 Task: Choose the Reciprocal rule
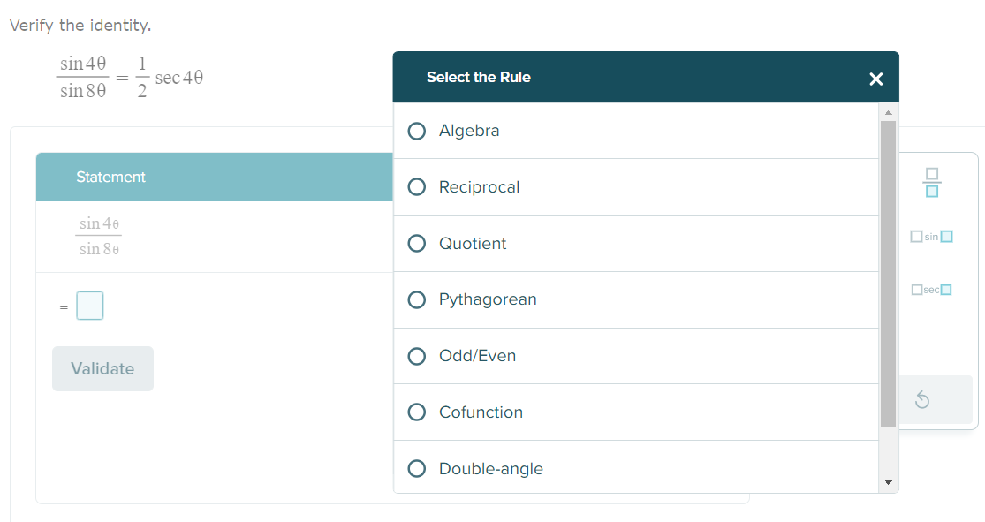(416, 187)
